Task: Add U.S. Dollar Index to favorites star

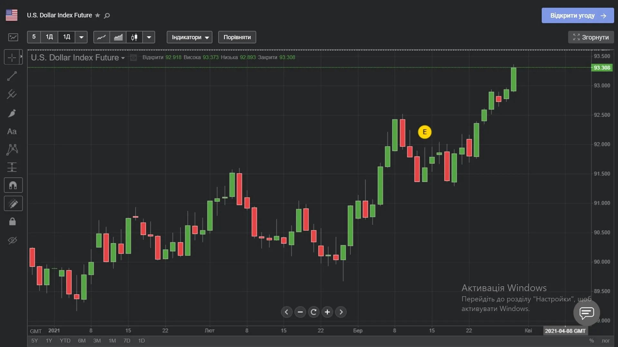Action: [98, 15]
